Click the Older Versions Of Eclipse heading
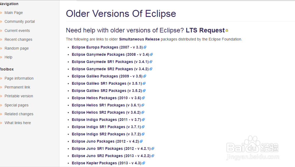The image size is (295, 167). click(121, 14)
